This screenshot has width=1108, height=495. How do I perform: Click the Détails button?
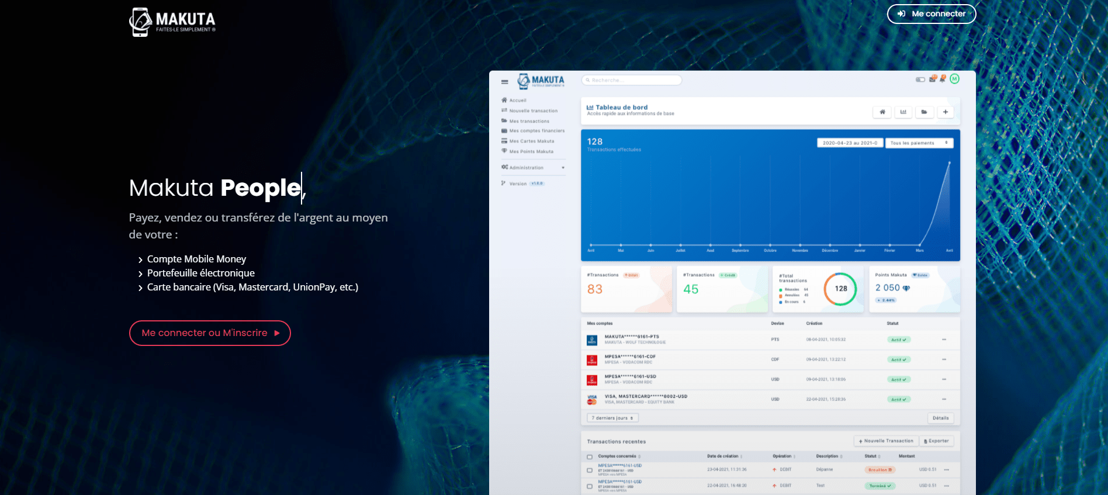click(x=941, y=418)
